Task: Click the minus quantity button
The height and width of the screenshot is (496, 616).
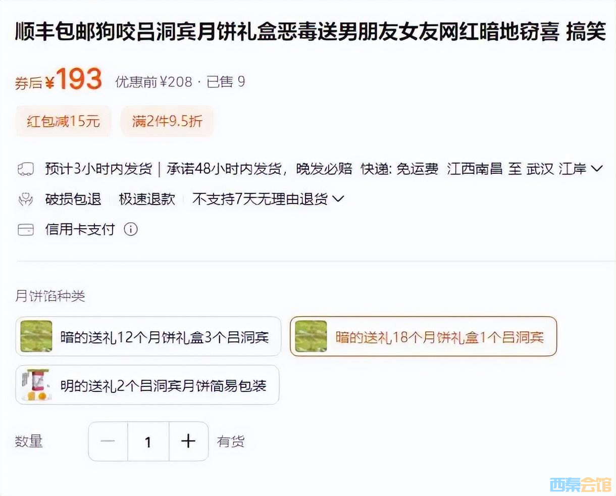Action: click(x=108, y=441)
